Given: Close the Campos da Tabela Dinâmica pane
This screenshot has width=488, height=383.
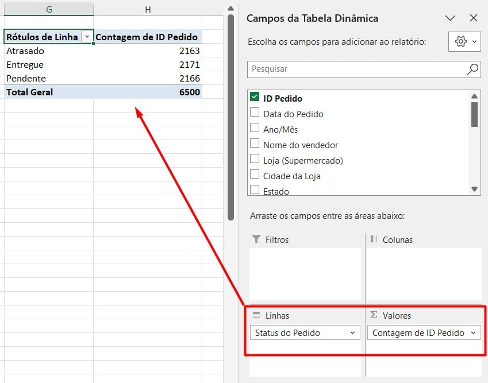Looking at the screenshot, I should pyautogui.click(x=474, y=18).
